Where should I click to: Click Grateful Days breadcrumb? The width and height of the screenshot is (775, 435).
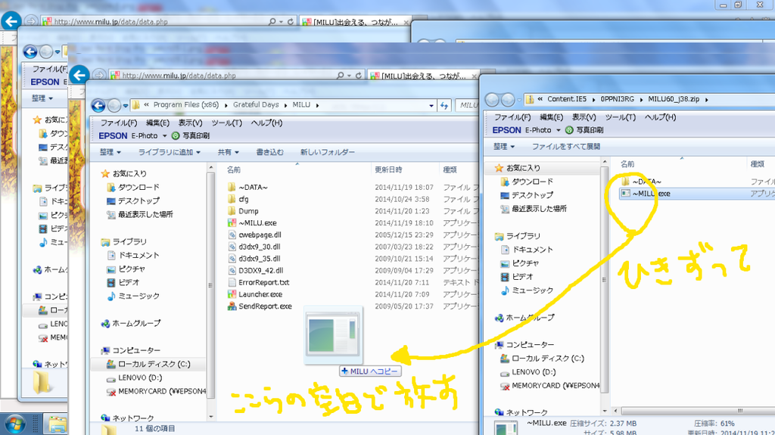pyautogui.click(x=256, y=105)
